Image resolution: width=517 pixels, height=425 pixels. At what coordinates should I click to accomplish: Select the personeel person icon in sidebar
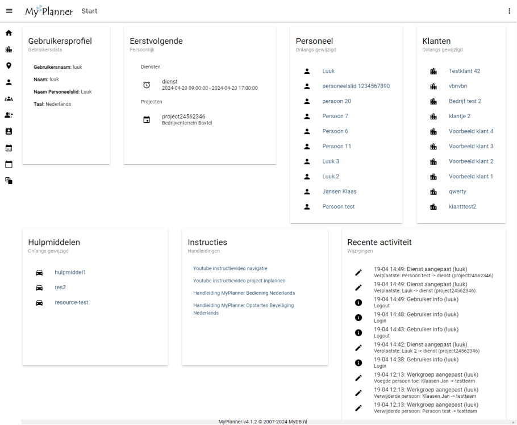pyautogui.click(x=9, y=82)
